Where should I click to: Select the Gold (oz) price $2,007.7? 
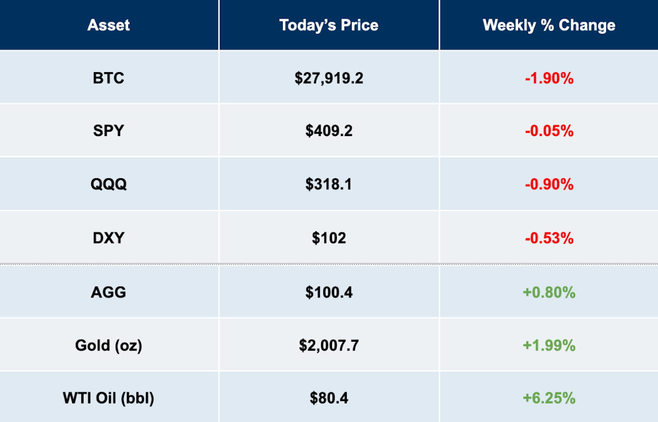click(x=329, y=345)
